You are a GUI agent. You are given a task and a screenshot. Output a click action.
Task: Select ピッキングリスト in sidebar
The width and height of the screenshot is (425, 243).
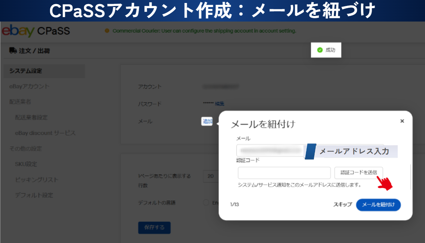pos(37,180)
